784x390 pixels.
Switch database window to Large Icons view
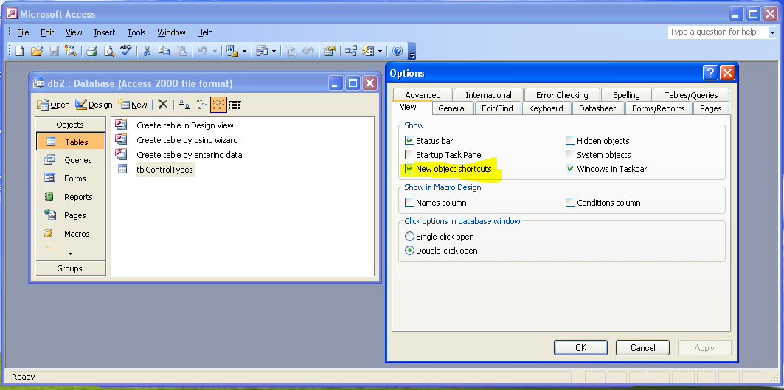[184, 104]
